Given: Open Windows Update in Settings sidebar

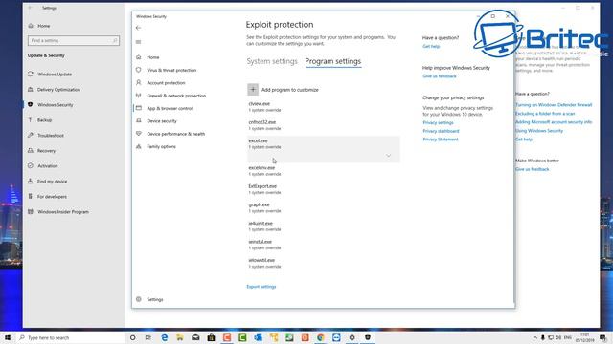Looking at the screenshot, I should pos(55,75).
